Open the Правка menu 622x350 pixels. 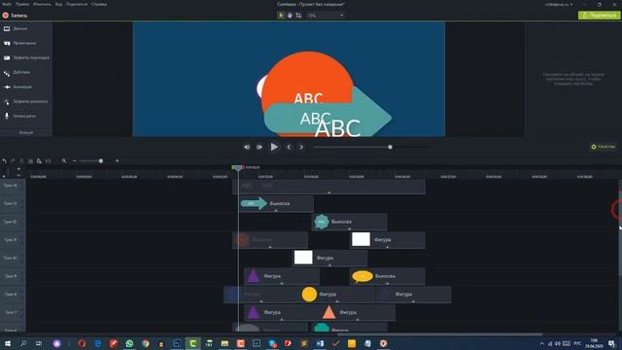tap(22, 4)
